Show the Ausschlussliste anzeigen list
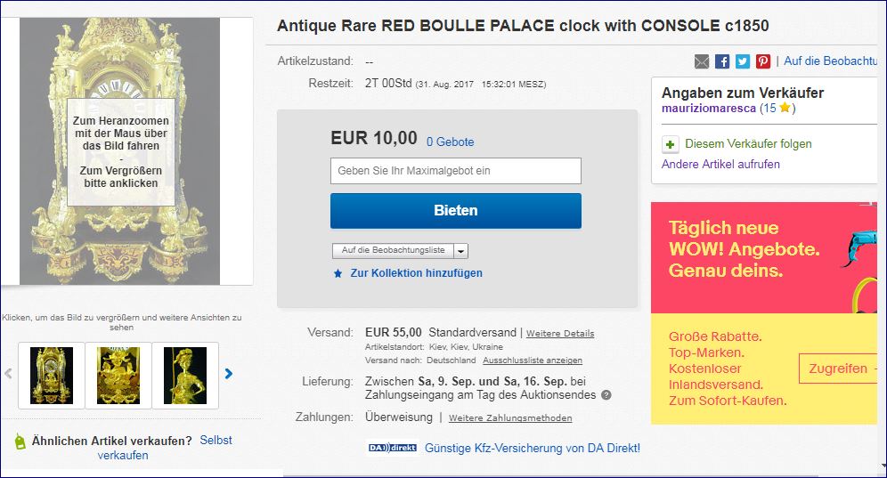 click(533, 361)
